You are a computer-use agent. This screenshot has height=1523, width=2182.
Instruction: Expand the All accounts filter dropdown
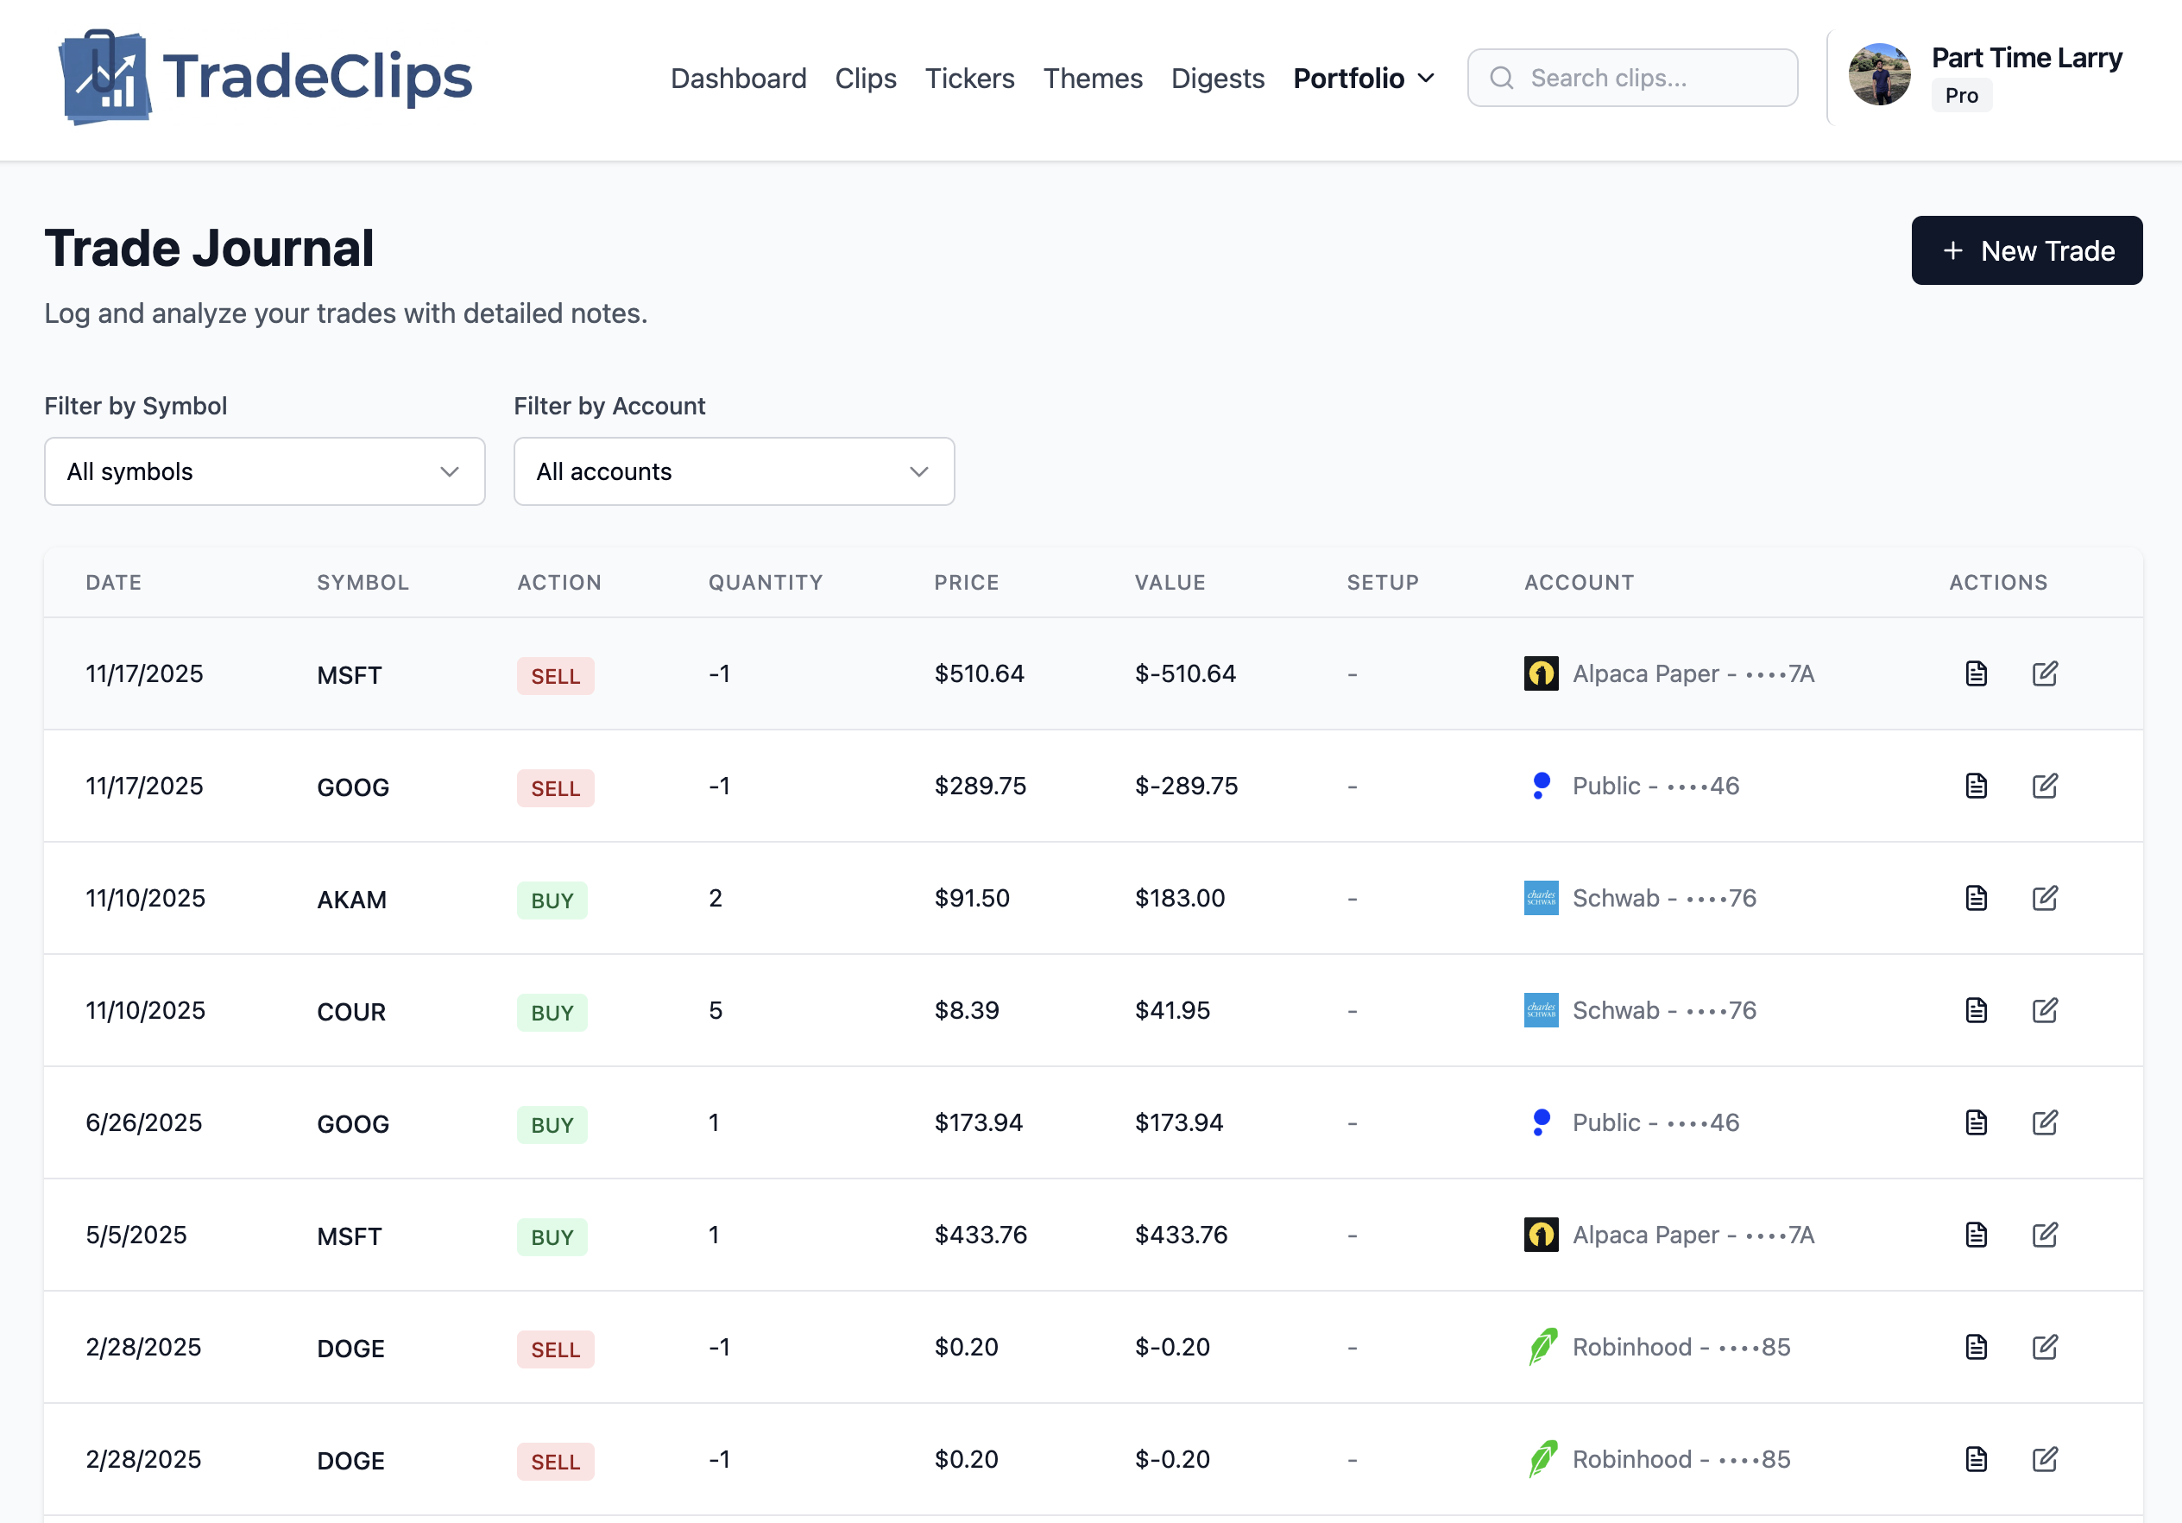(x=734, y=471)
